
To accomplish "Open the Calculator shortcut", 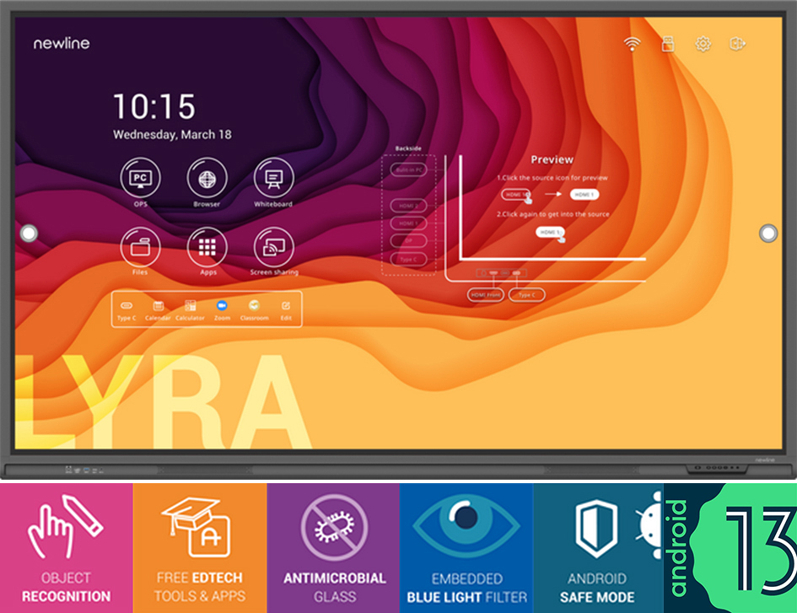I will tap(190, 310).
